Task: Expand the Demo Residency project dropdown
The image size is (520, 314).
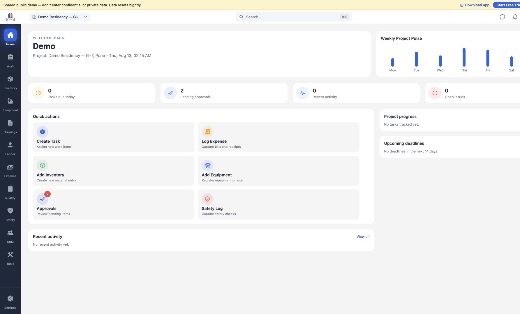Action: [x=60, y=17]
